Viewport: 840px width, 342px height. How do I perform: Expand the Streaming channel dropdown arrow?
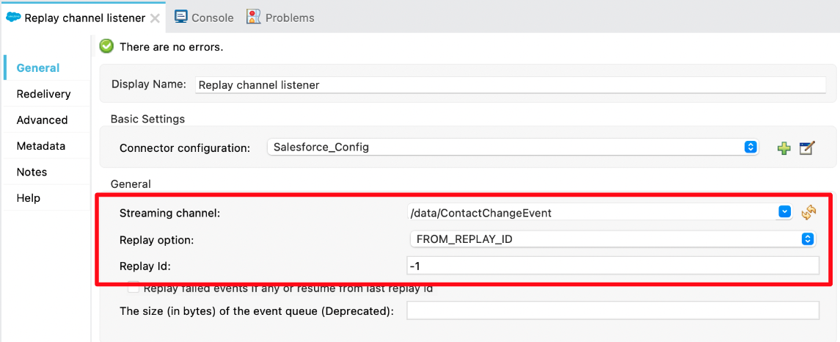pyautogui.click(x=784, y=212)
